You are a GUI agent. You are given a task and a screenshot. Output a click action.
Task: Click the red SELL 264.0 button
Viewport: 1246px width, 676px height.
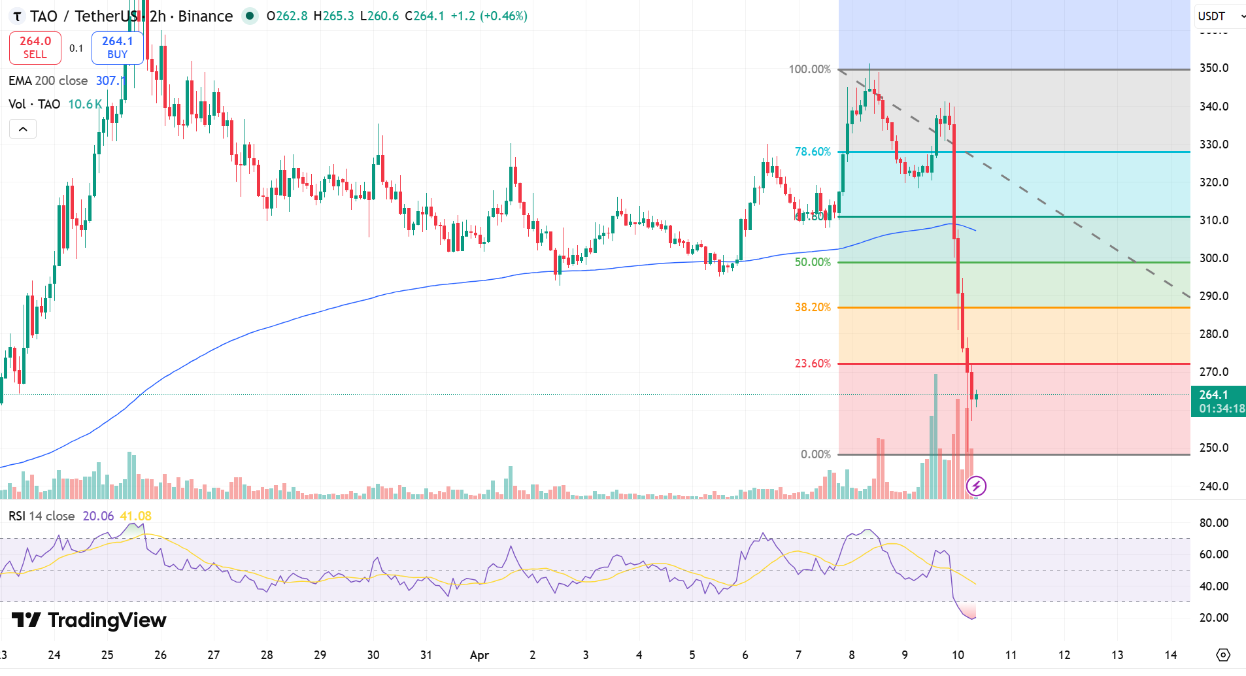(35, 47)
